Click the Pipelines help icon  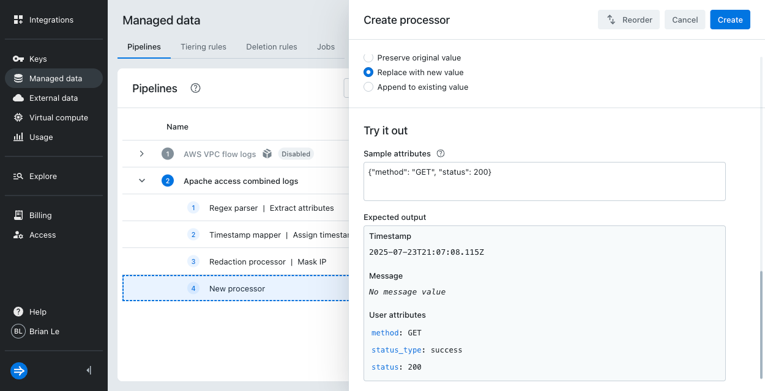[x=196, y=88]
